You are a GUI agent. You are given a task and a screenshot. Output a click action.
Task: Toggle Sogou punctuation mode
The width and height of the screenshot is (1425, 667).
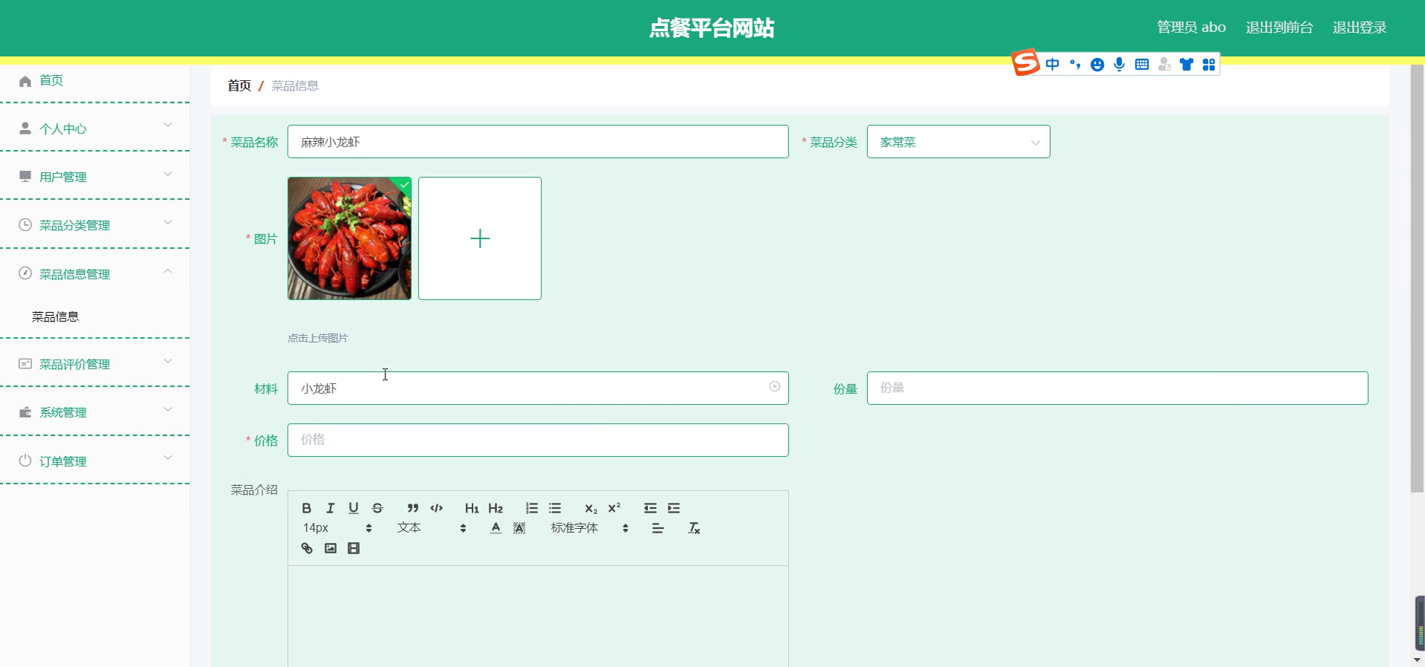pos(1075,65)
